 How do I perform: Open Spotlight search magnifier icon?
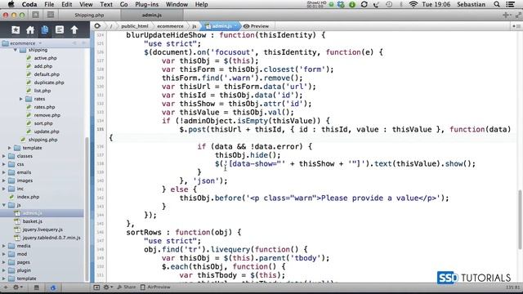[497, 4]
